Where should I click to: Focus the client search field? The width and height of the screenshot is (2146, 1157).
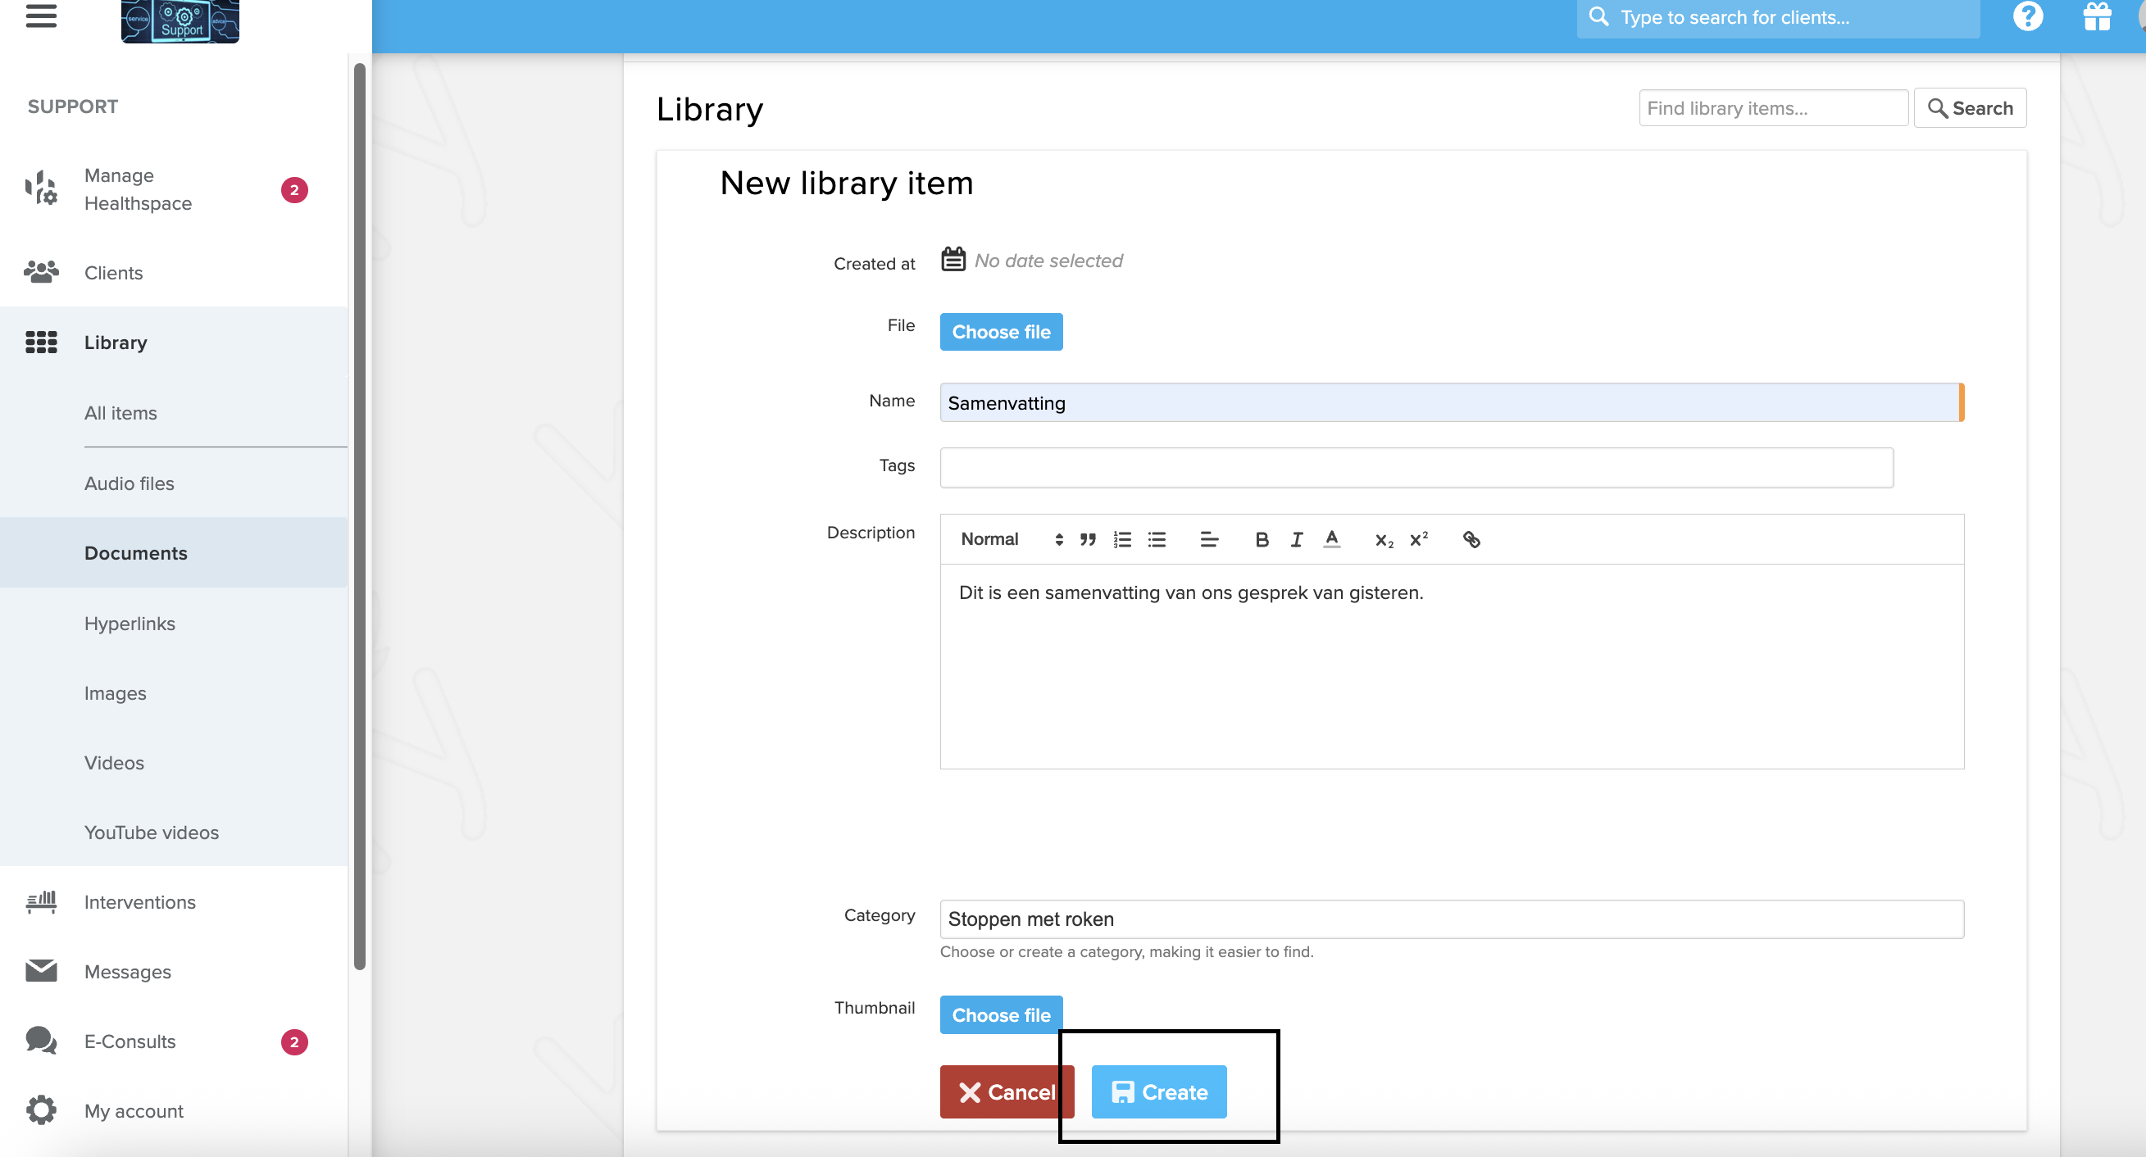[x=1778, y=17]
